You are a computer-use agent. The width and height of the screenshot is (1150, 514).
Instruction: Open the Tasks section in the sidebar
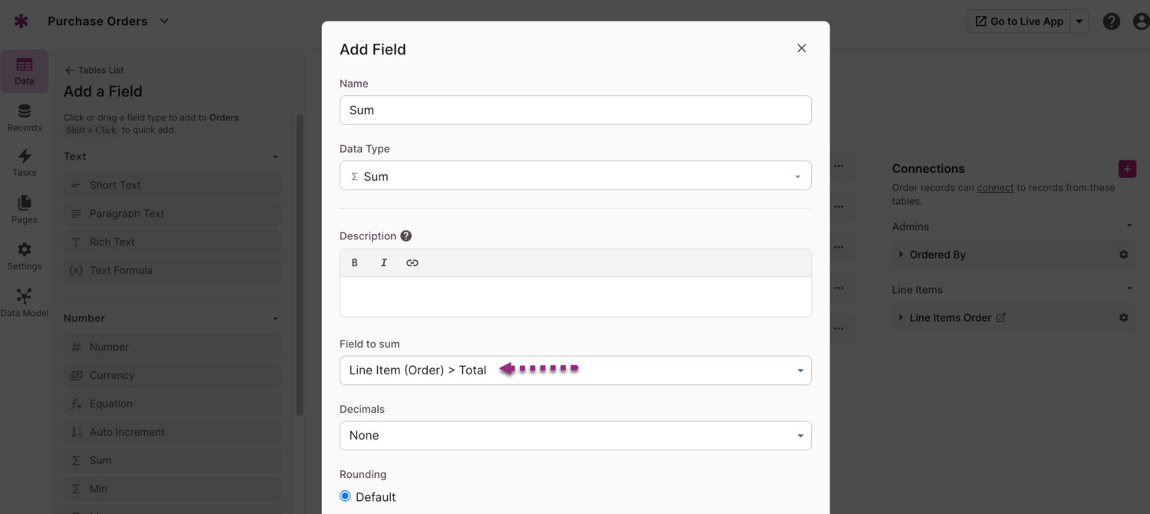25,163
